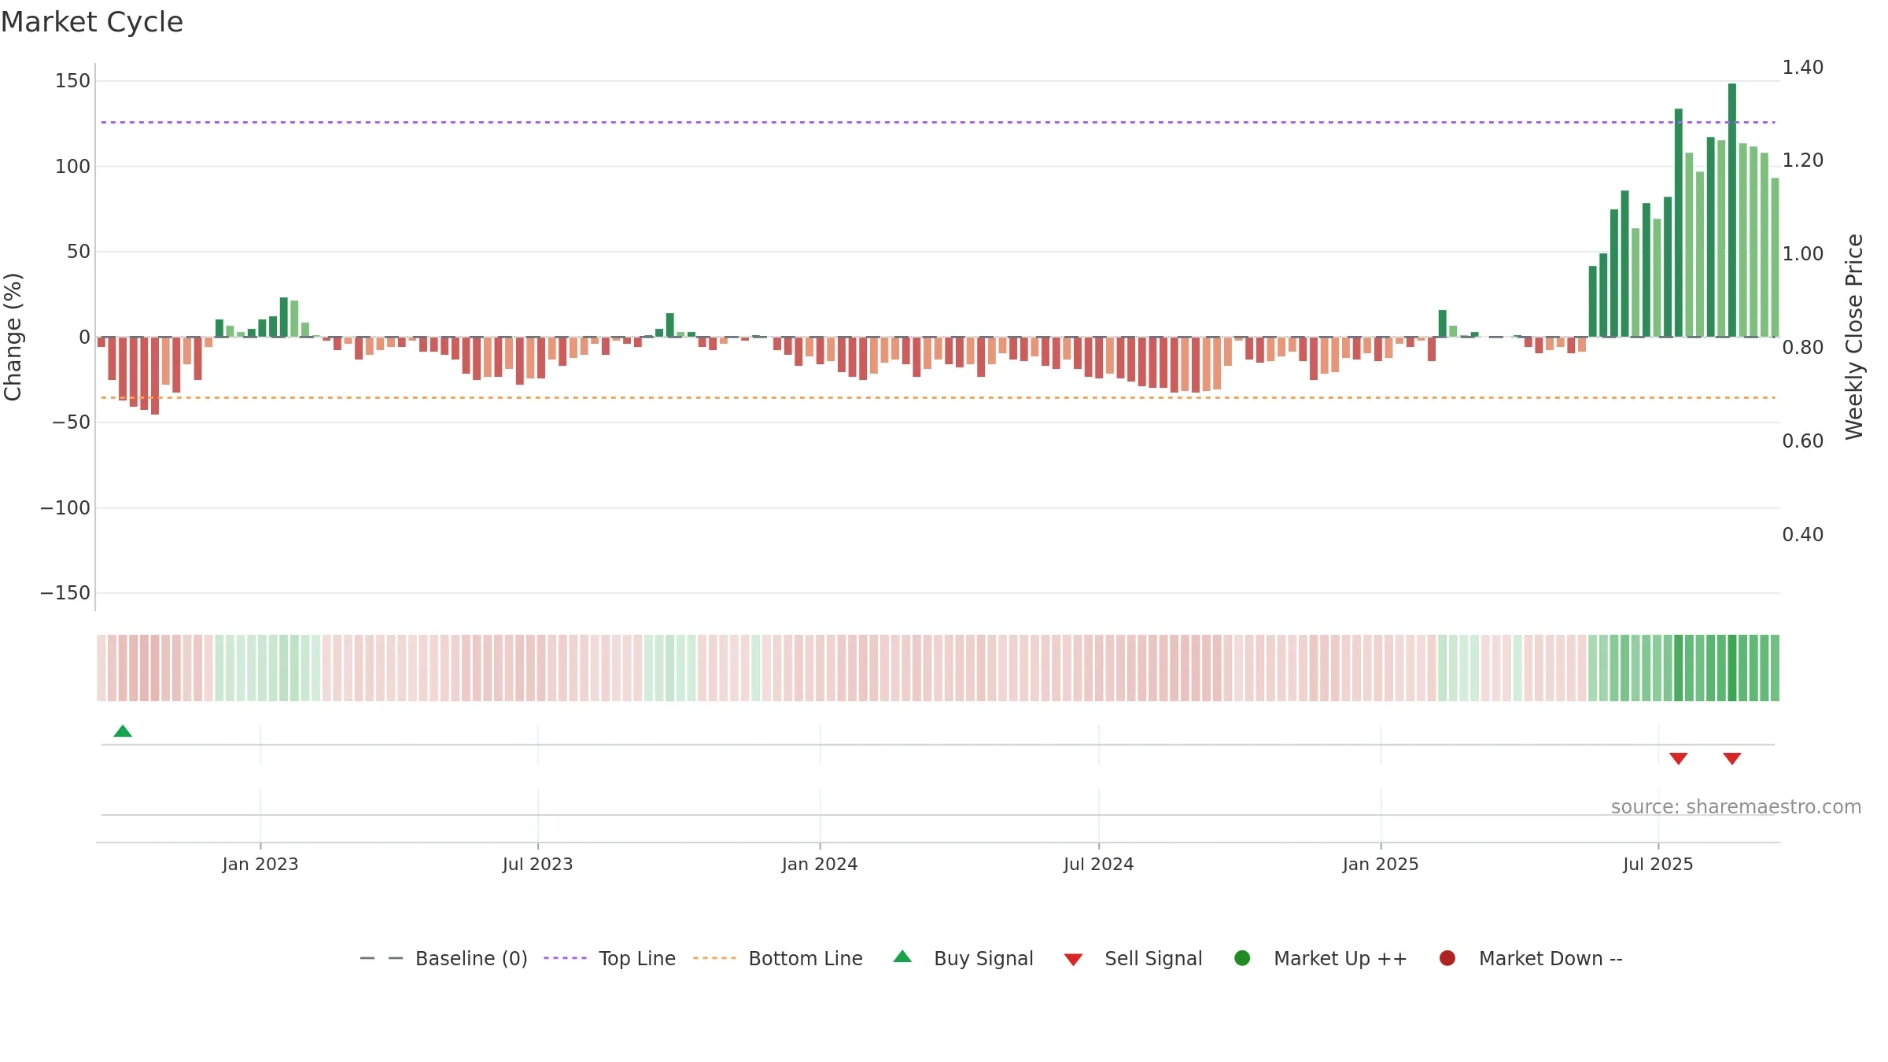Screen dimensions: 1888x1062
Task: Click the −50 left axis label
Action: click(72, 422)
